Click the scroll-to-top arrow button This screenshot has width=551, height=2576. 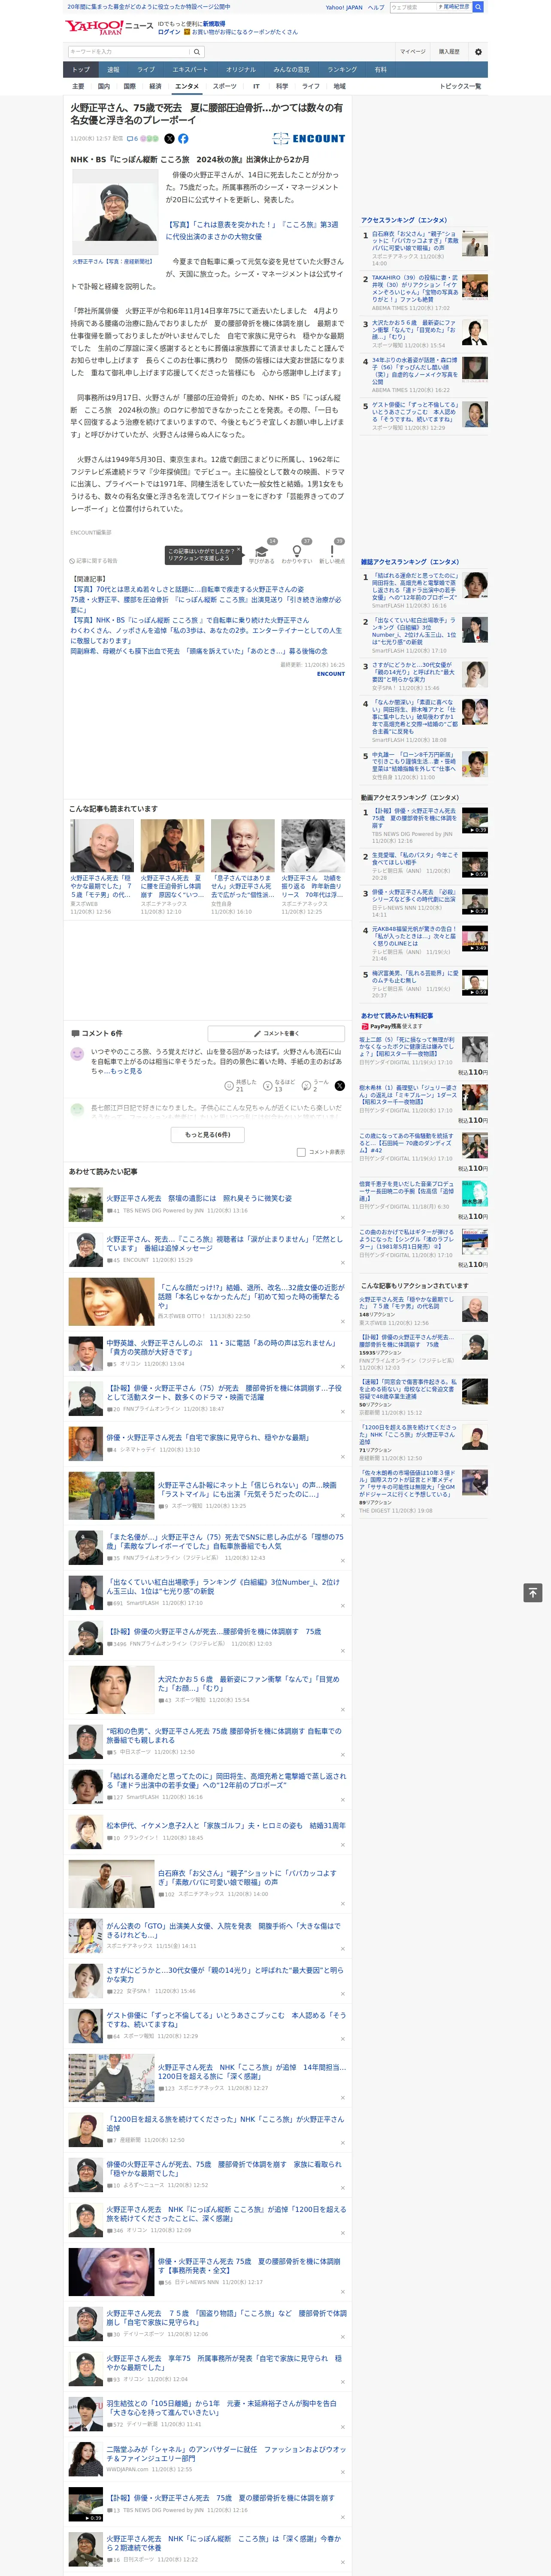coord(533,1593)
